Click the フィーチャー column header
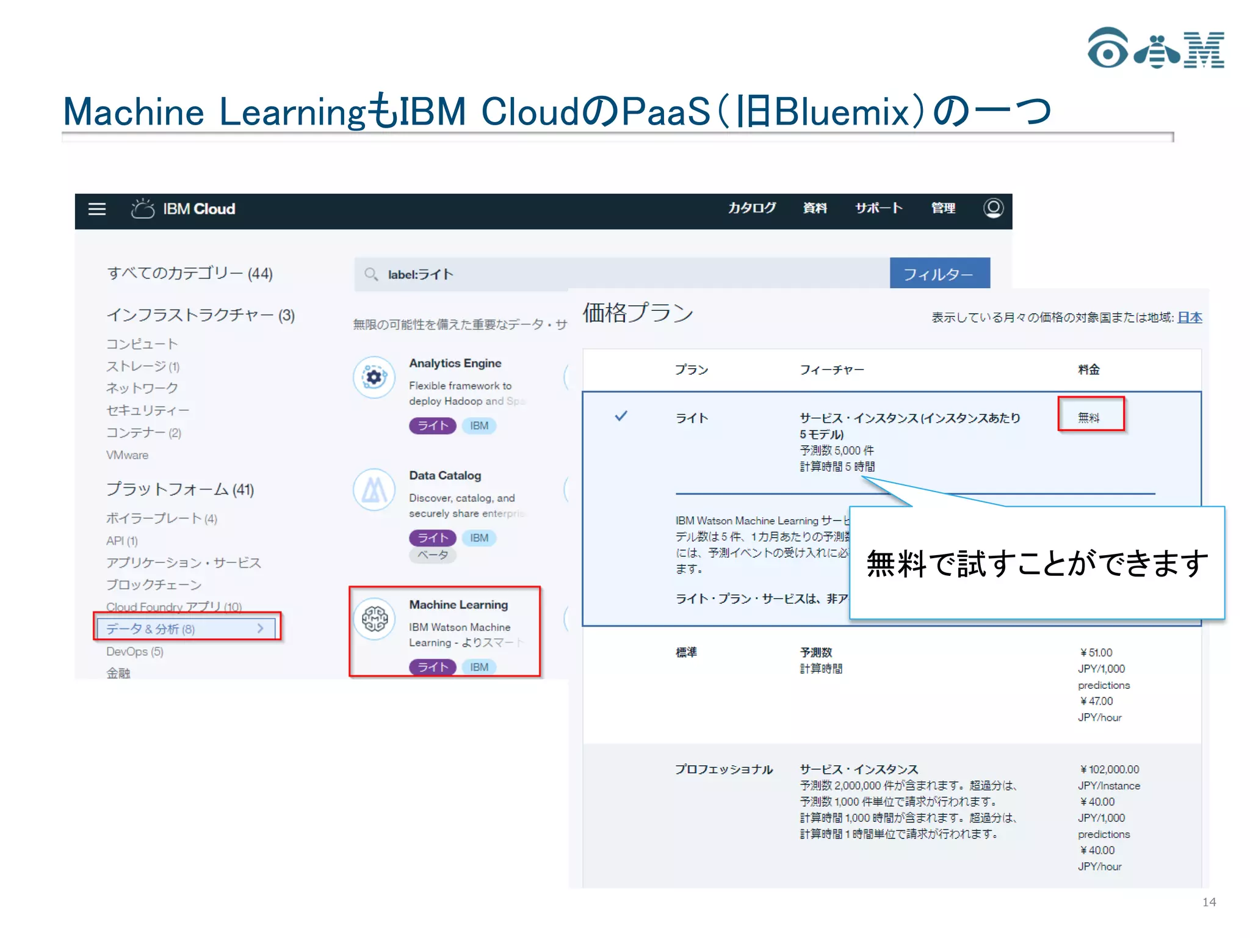 pos(832,369)
